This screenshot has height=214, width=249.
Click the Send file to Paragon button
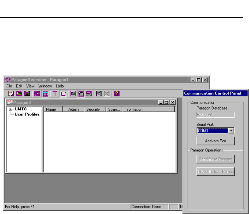tap(215, 159)
